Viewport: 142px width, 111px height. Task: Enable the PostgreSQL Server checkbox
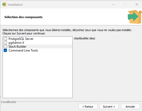pyautogui.click(x=5, y=39)
